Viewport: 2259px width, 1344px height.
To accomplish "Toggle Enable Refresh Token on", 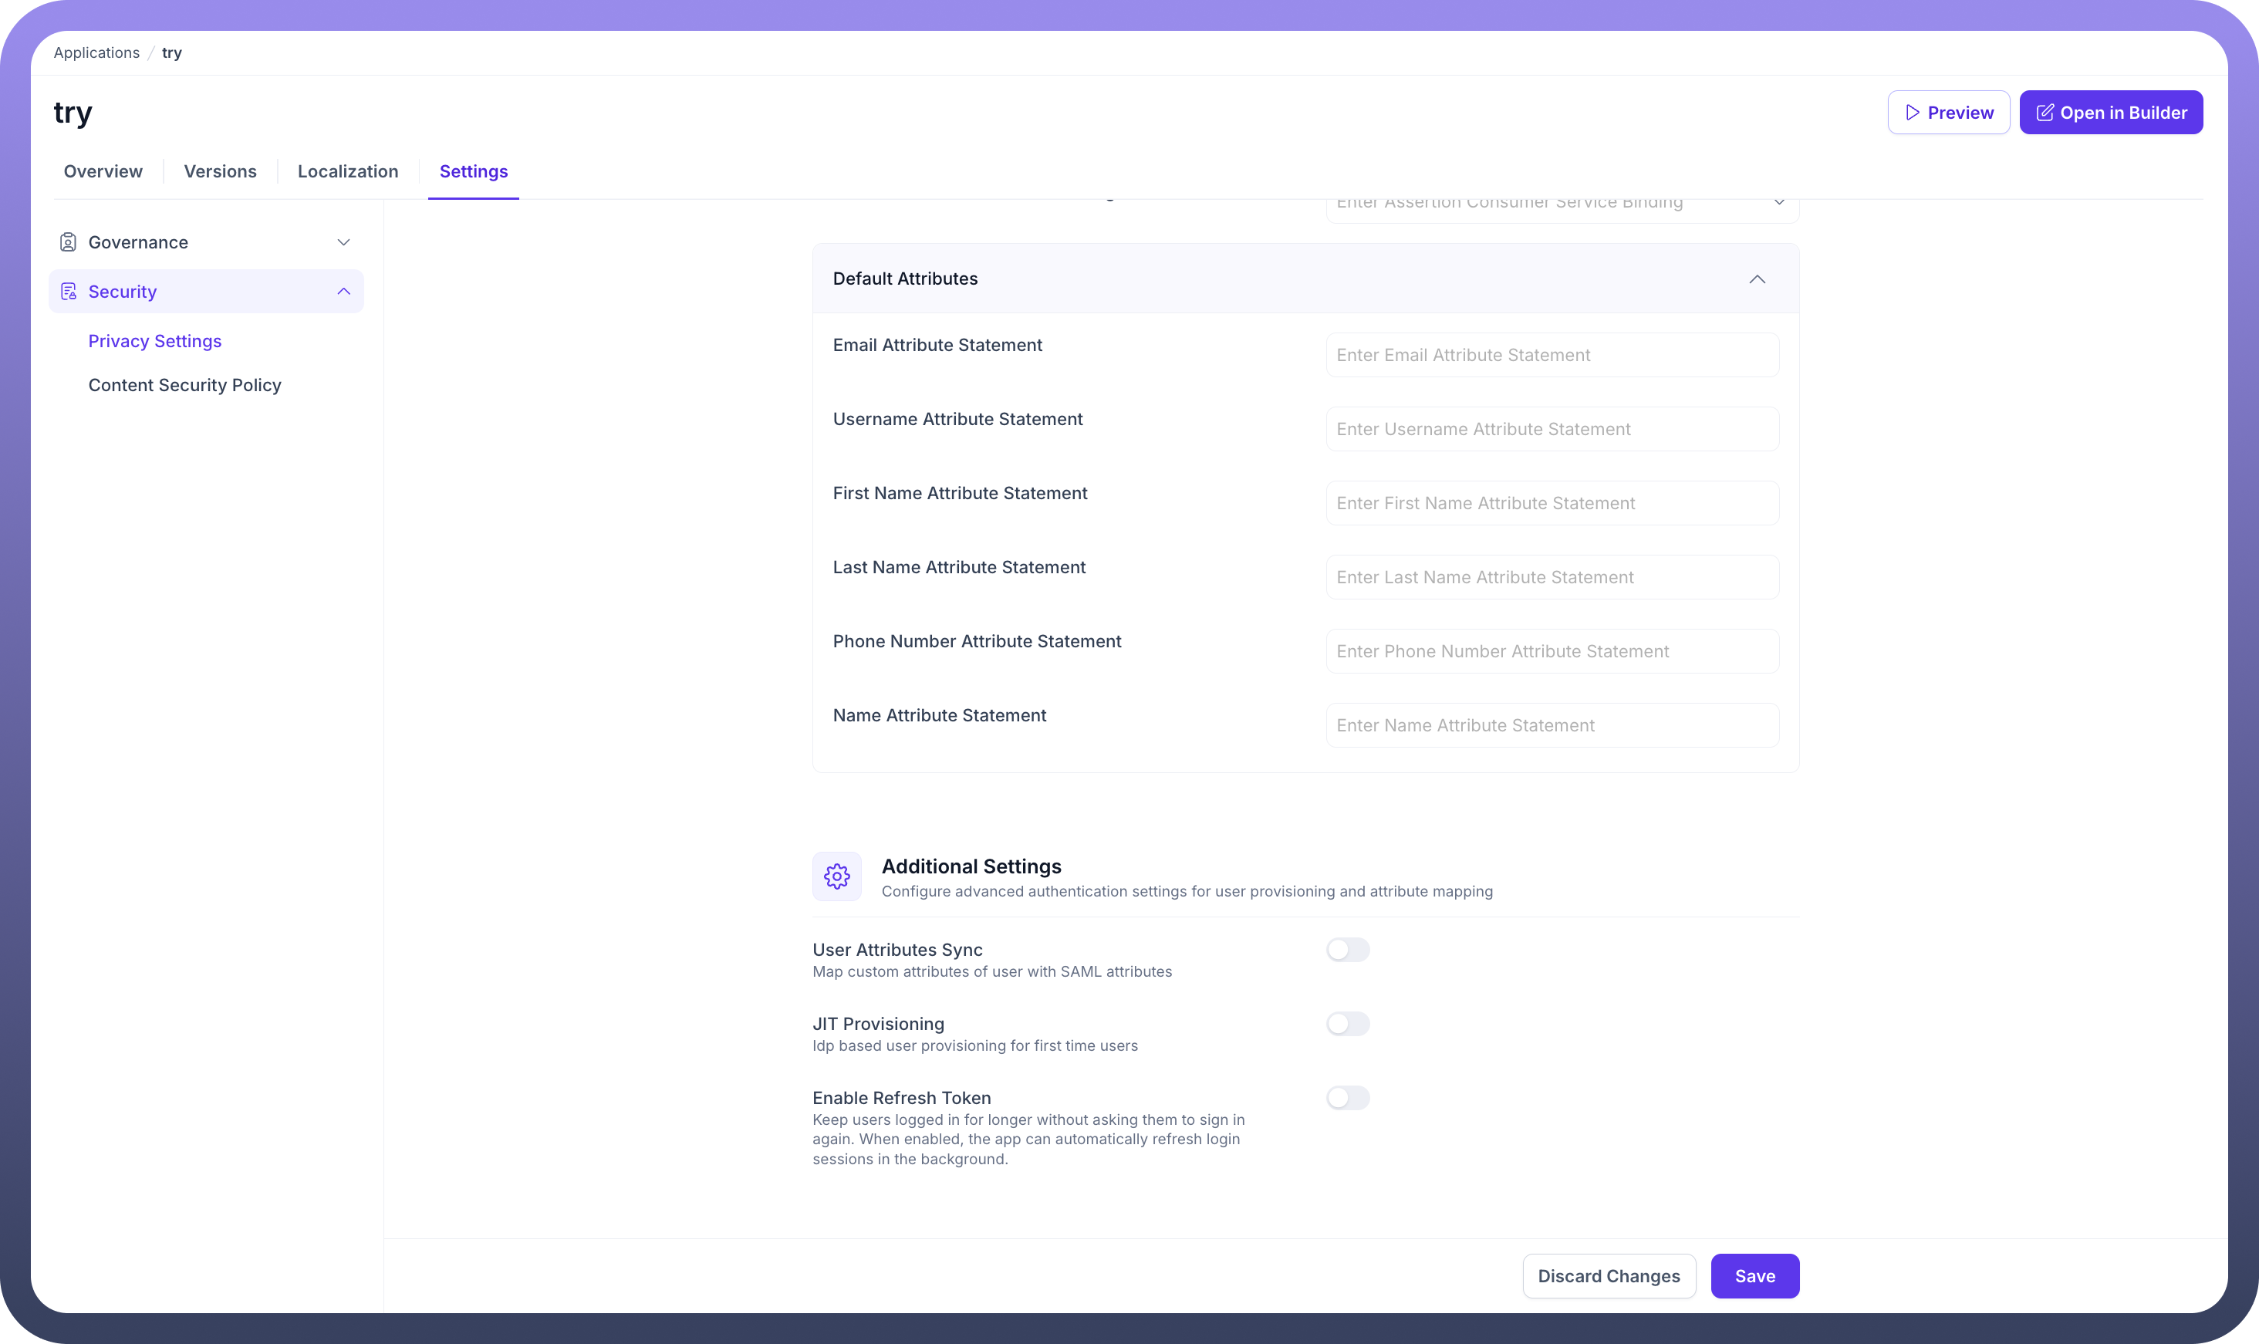I will (1347, 1098).
